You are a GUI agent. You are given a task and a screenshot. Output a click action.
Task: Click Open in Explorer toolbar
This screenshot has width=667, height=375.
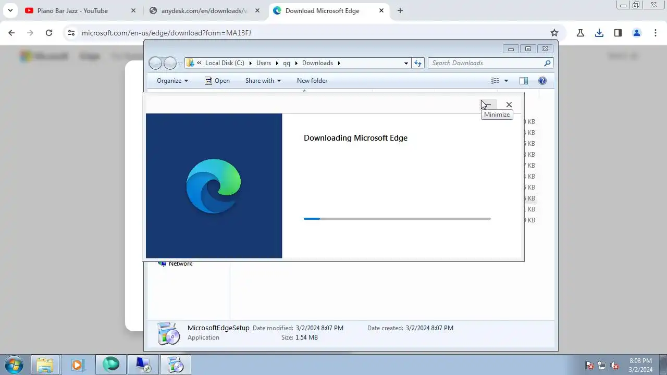point(217,81)
